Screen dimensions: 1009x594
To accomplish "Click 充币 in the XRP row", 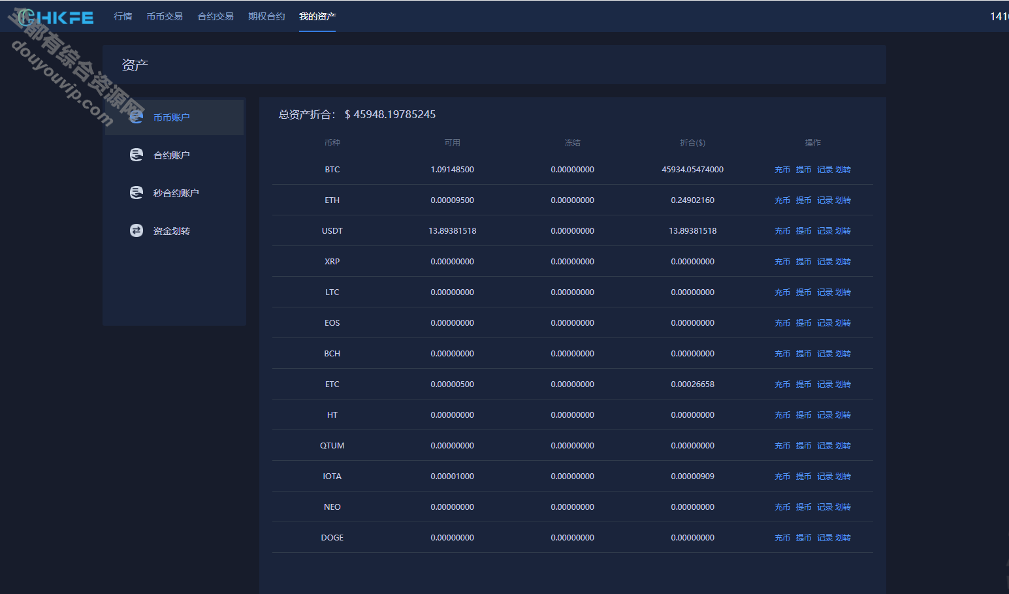I will click(x=782, y=262).
